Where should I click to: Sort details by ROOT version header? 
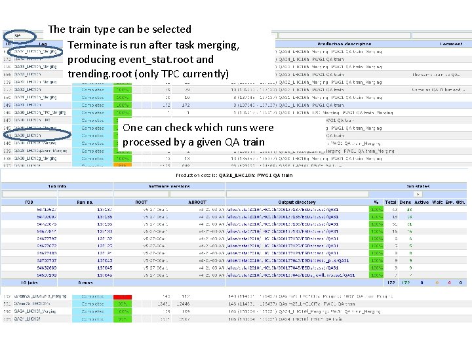(x=141, y=203)
